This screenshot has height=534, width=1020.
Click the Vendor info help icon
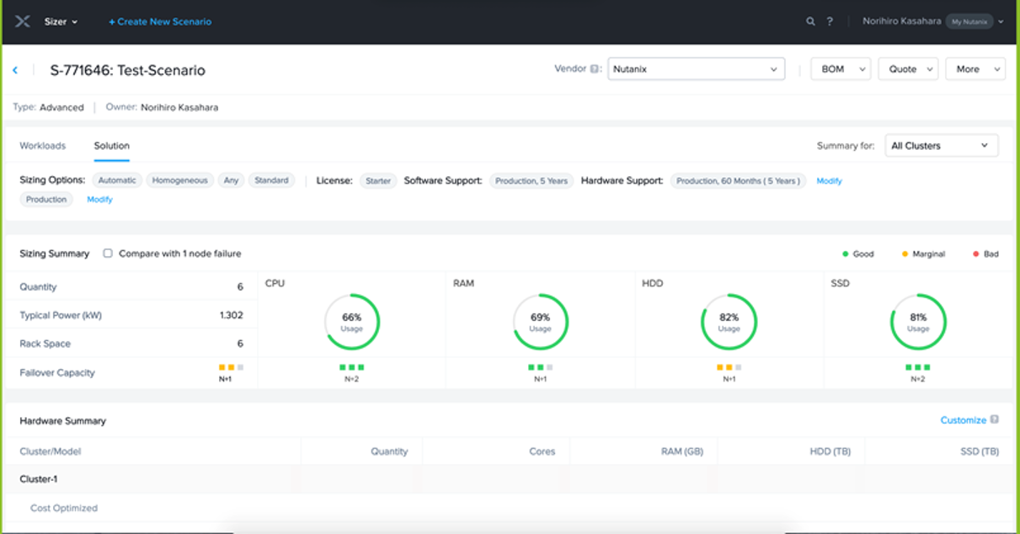click(x=595, y=69)
